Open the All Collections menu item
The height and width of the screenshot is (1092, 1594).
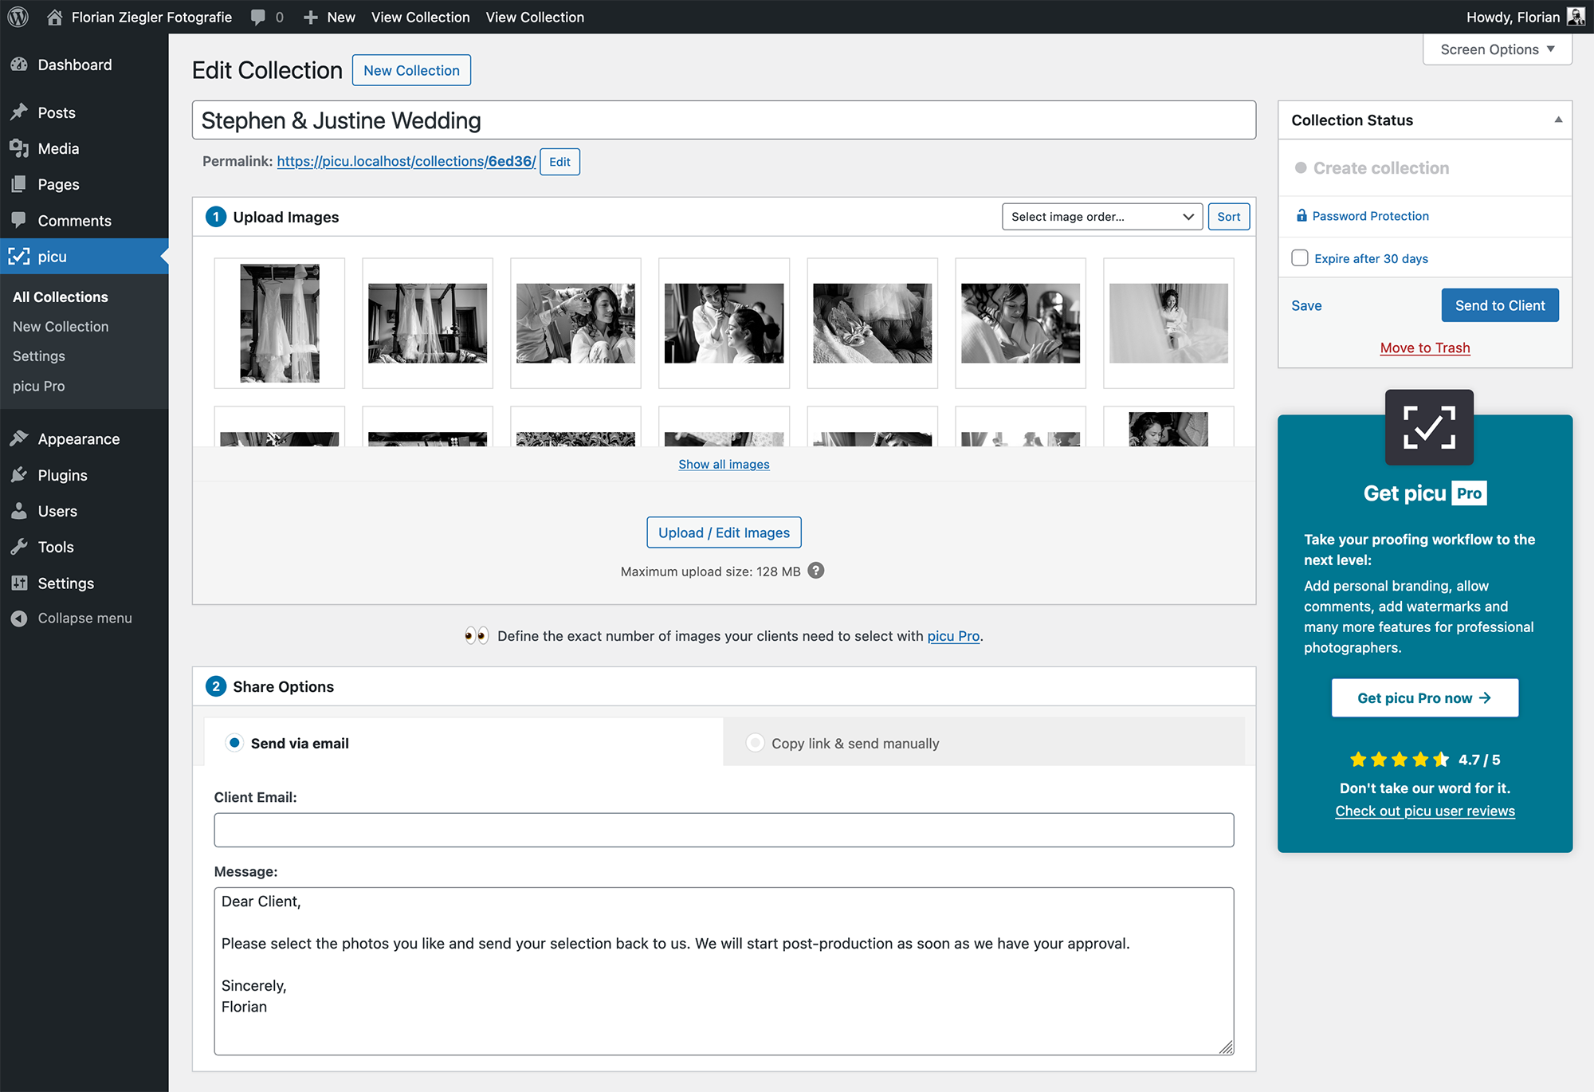point(61,296)
